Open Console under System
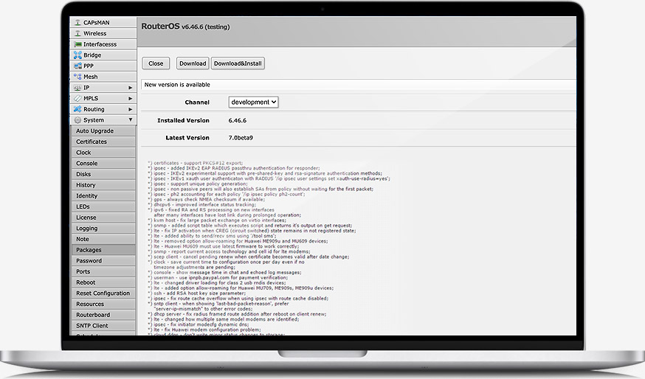This screenshot has width=645, height=379. pos(103,163)
